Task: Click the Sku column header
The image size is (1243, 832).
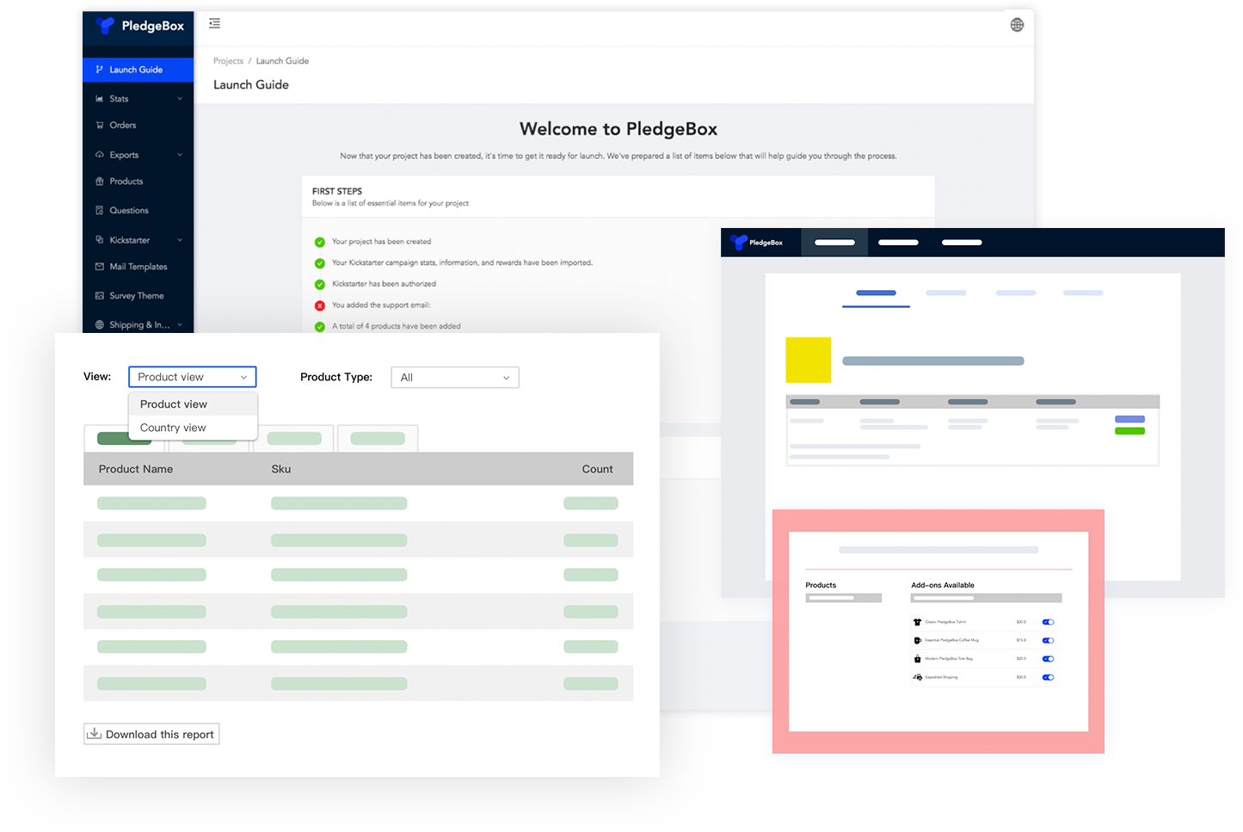Action: tap(280, 469)
